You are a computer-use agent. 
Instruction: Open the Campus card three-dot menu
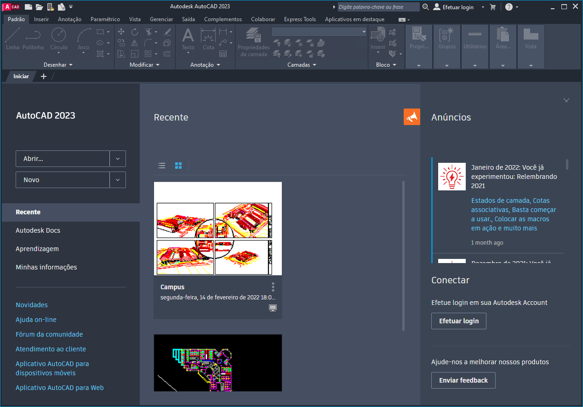(x=273, y=287)
